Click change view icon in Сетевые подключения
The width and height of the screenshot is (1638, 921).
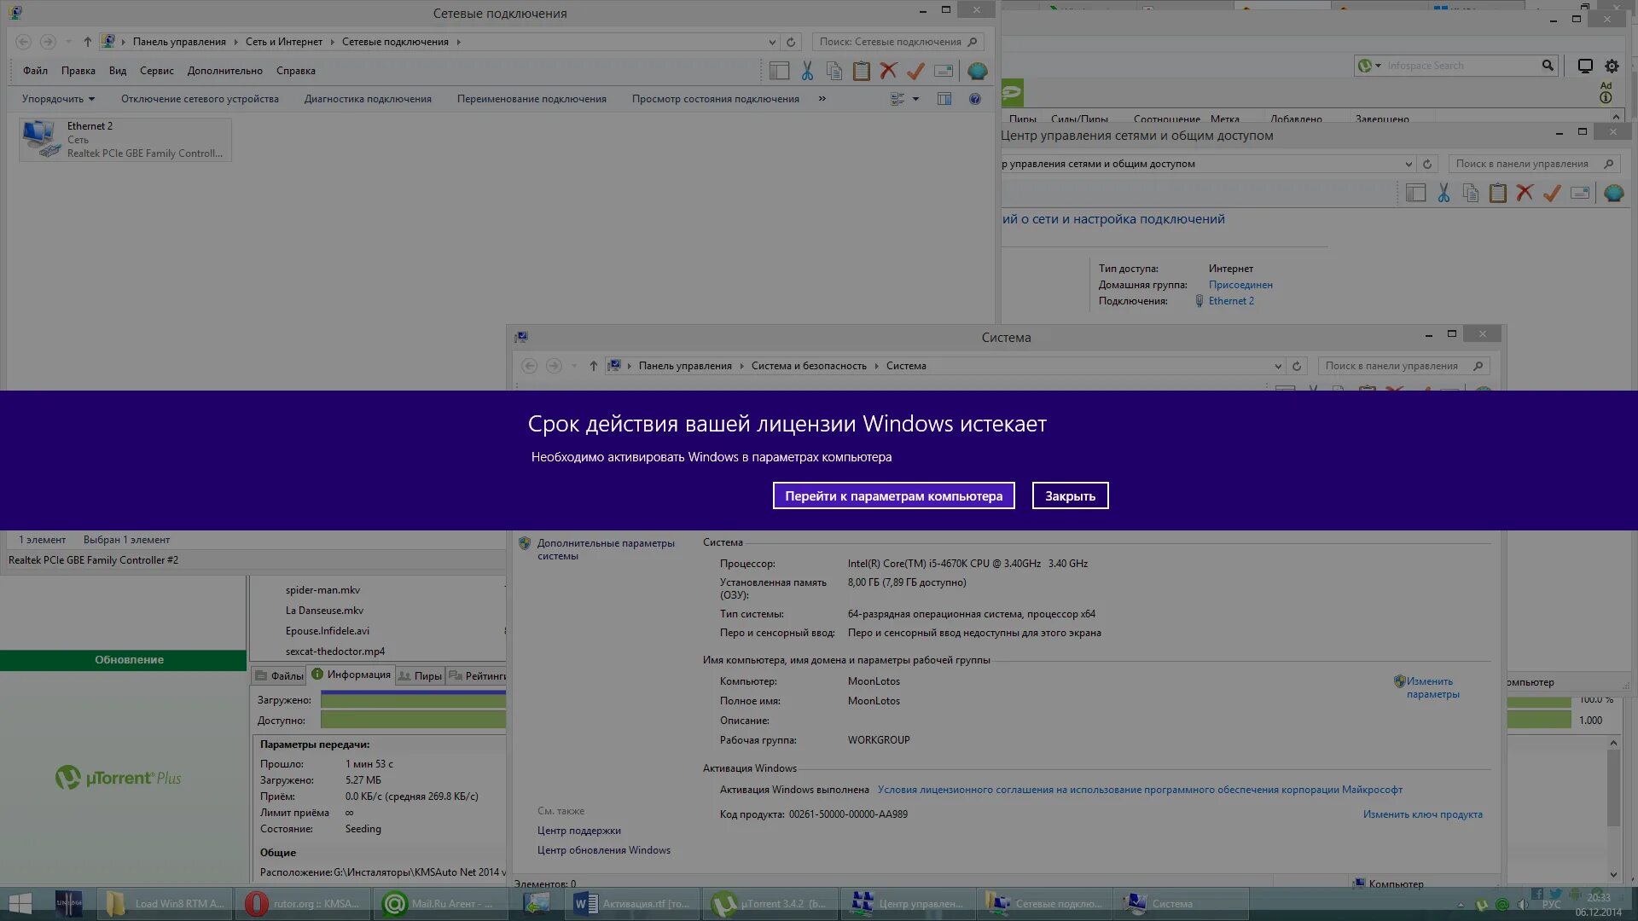[897, 99]
